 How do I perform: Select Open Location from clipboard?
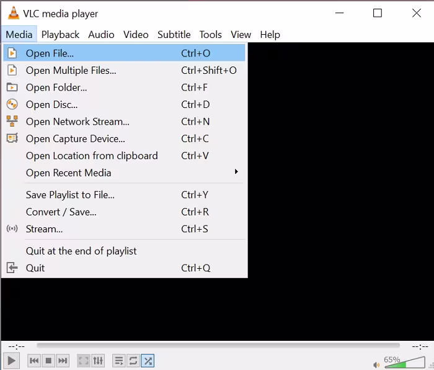click(124, 156)
